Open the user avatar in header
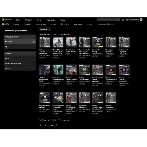 pyautogui.click(x=141, y=19)
